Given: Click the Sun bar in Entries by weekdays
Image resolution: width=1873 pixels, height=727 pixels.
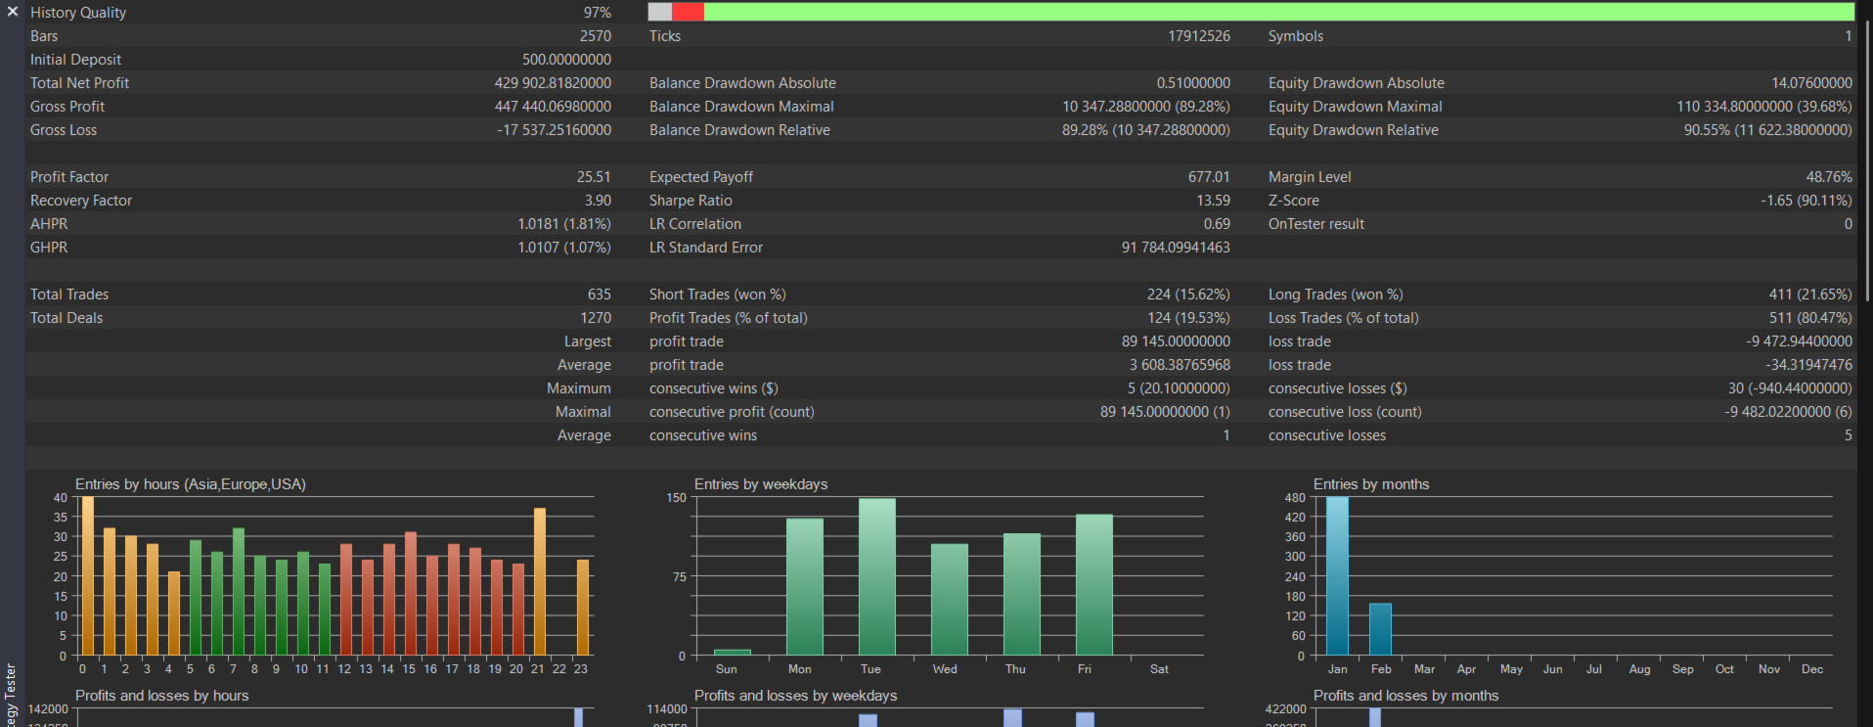Looking at the screenshot, I should pyautogui.click(x=732, y=652).
